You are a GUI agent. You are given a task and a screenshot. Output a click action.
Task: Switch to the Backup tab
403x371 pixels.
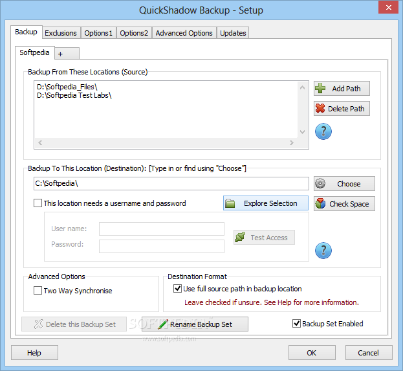tap(27, 32)
